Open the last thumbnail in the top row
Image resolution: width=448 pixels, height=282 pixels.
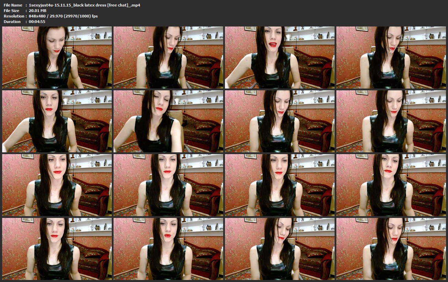(391, 58)
